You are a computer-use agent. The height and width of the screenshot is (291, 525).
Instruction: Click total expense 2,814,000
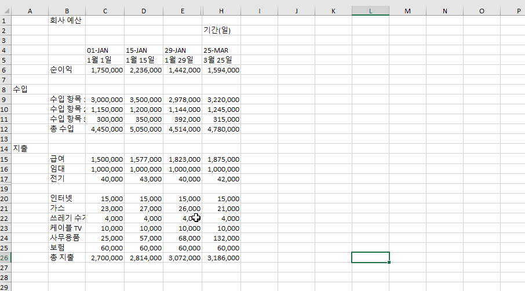144,258
